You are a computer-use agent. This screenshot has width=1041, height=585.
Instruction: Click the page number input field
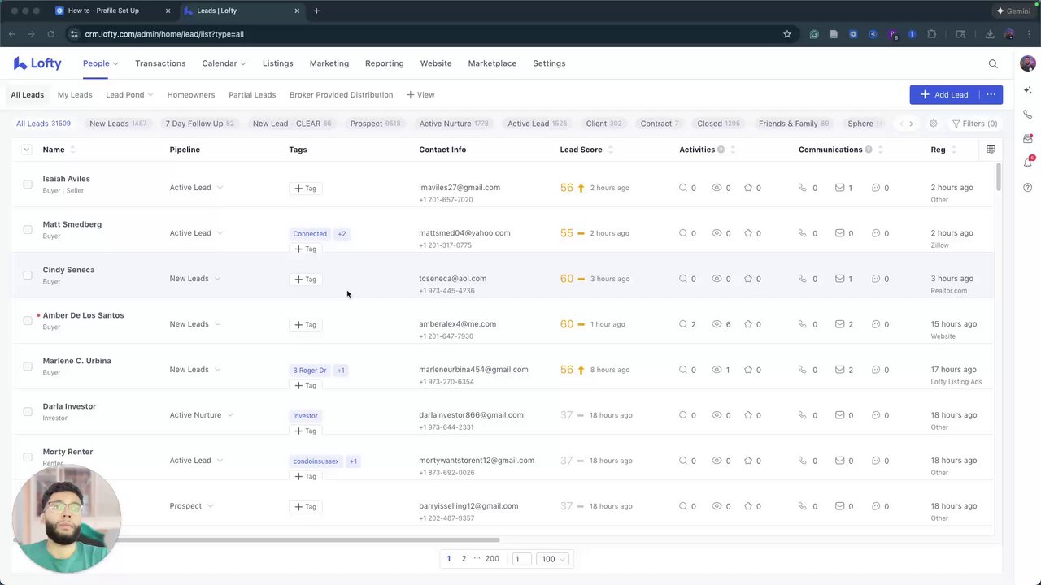pyautogui.click(x=520, y=559)
